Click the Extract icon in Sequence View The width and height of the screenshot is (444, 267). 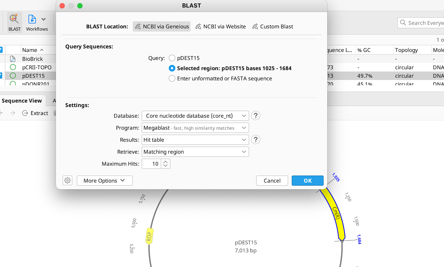pyautogui.click(x=25, y=113)
